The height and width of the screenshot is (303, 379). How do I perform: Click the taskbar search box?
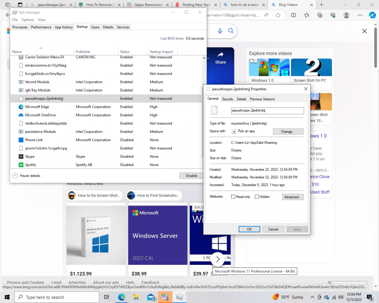coord(57,297)
